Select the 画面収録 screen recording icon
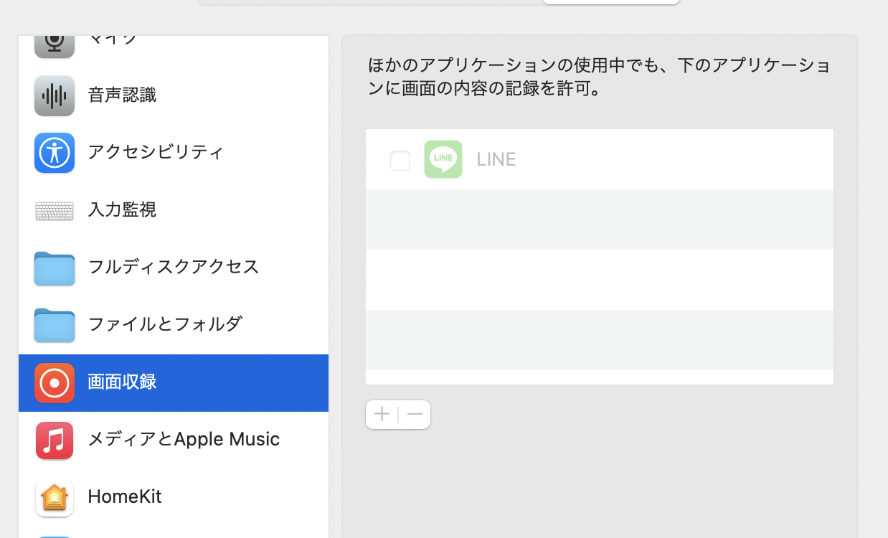The width and height of the screenshot is (888, 538). pyautogui.click(x=55, y=383)
